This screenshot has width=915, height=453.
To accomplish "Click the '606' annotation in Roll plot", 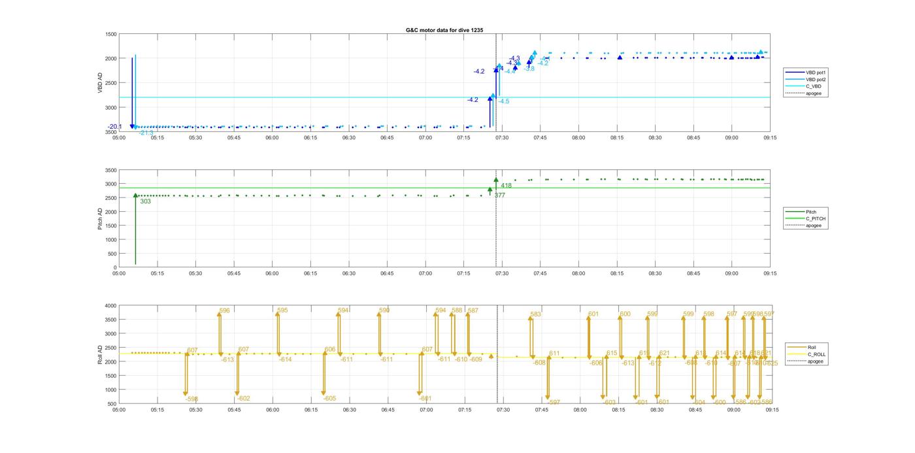I will click(x=330, y=350).
